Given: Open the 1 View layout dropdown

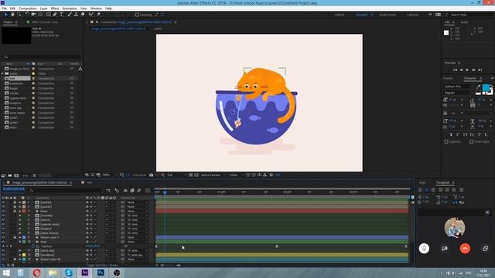Looking at the screenshot, I should point(236,175).
